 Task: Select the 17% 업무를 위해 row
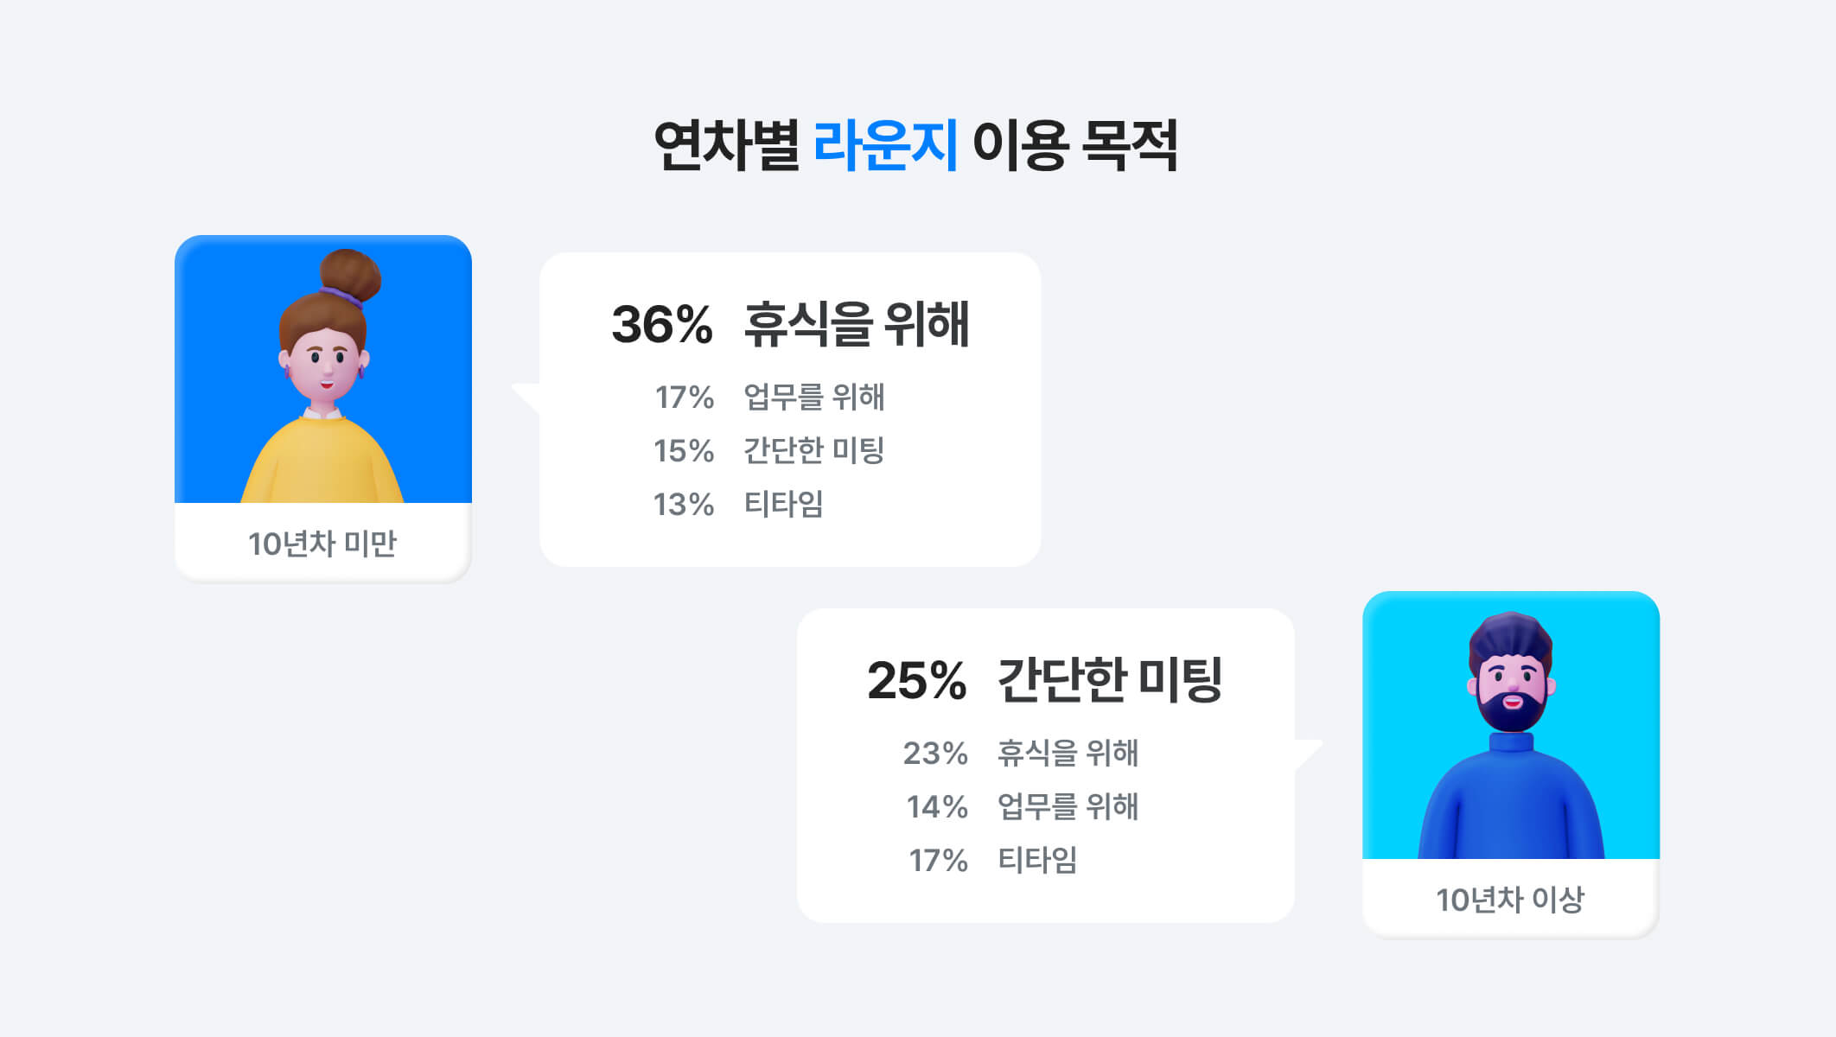[x=769, y=398]
